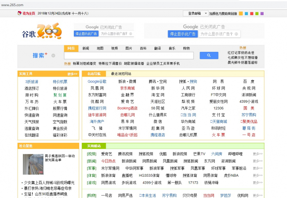Click 停止显示此广告 in the right ad
The height and width of the screenshot is (198, 287).
tap(183, 34)
